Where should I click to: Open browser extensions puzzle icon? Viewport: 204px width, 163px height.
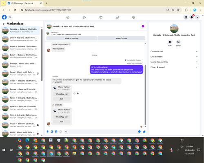pos(186,10)
